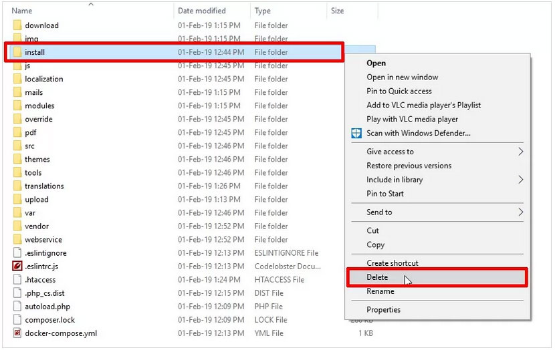This screenshot has width=555, height=350.
Task: Select the composer.lock file icon
Action: tap(17, 320)
